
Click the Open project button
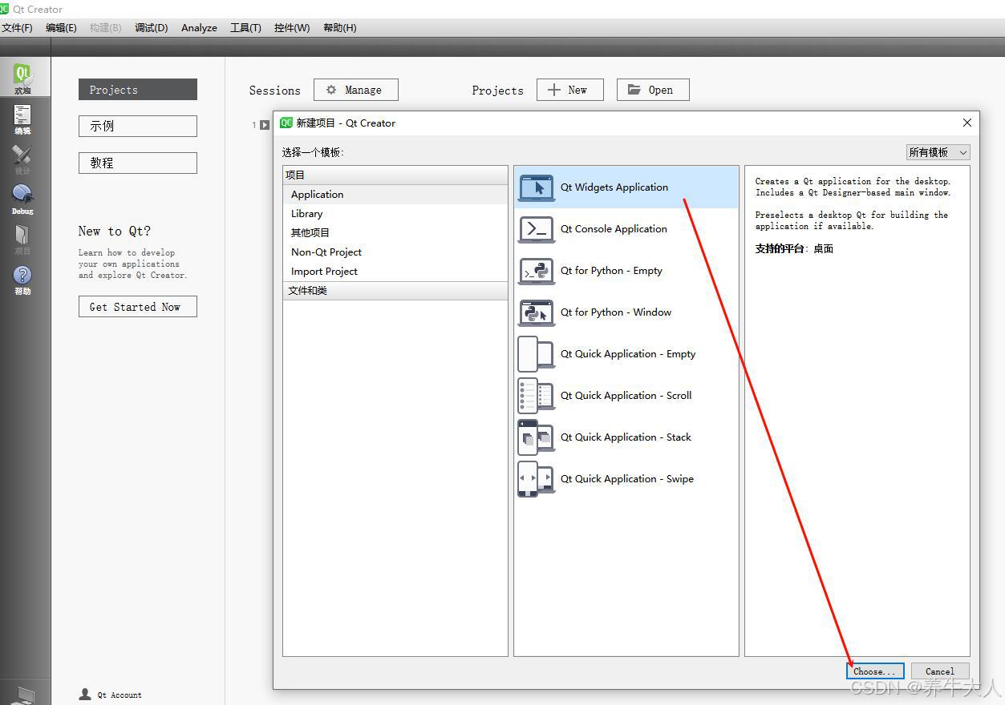[x=653, y=90]
